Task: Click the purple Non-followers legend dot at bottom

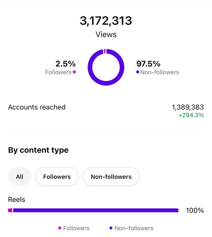Action: pos(111,228)
